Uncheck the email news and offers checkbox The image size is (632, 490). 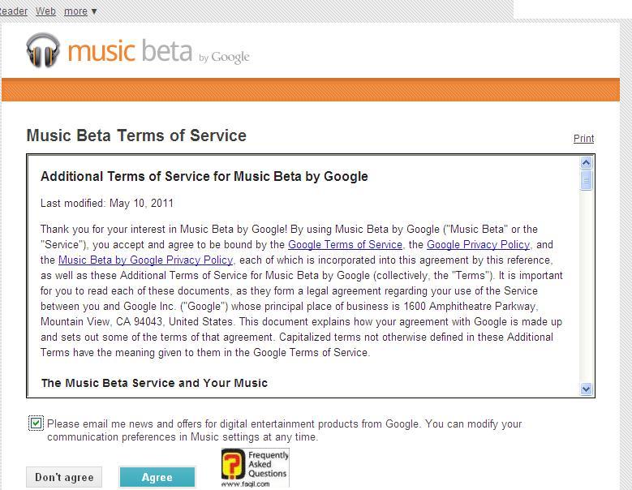point(36,423)
